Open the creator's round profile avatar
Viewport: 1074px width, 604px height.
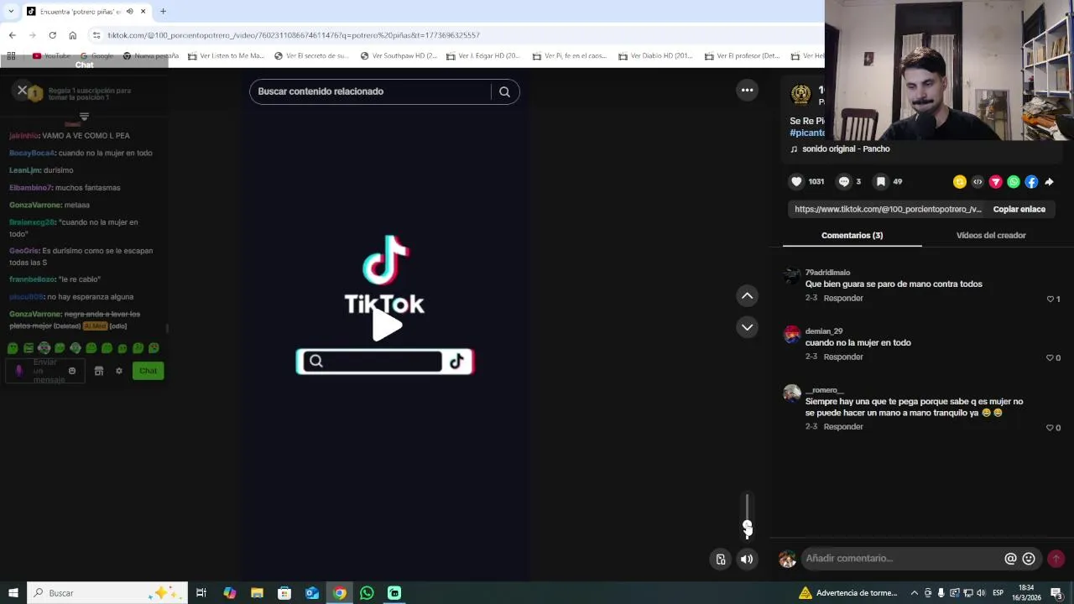tap(801, 95)
